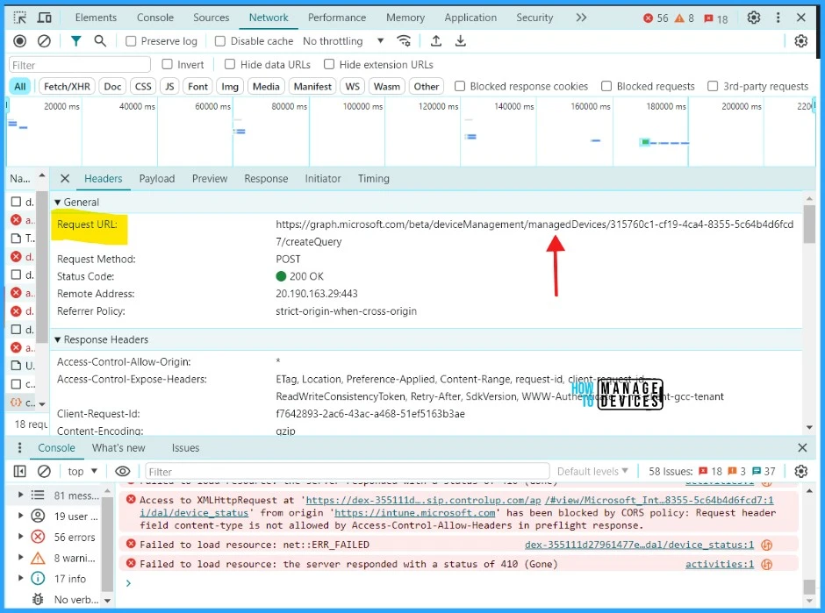Screen dimensions: 825x613
Task: Filter requests by JS type
Action: pyautogui.click(x=169, y=86)
